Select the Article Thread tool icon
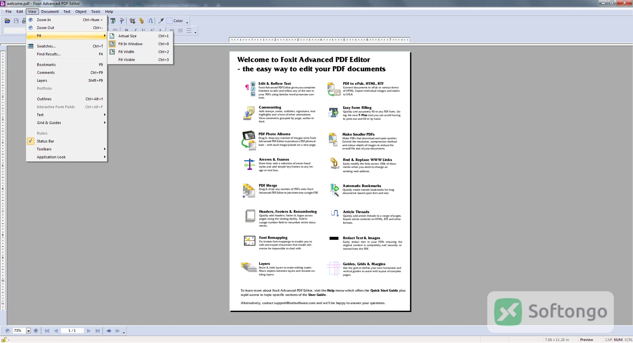Viewport: 633px width, 343px height. click(x=150, y=21)
